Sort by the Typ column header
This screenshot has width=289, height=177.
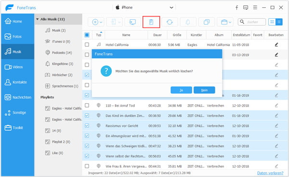(x=99, y=35)
